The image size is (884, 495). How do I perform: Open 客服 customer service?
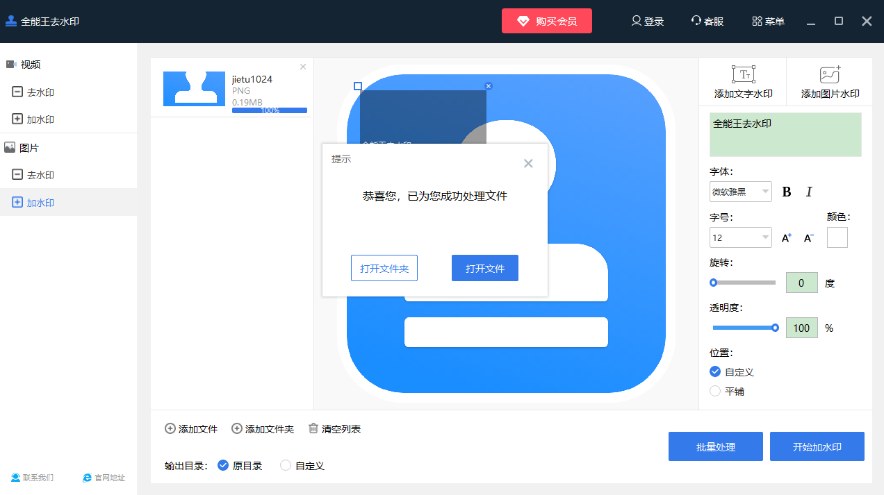[707, 22]
